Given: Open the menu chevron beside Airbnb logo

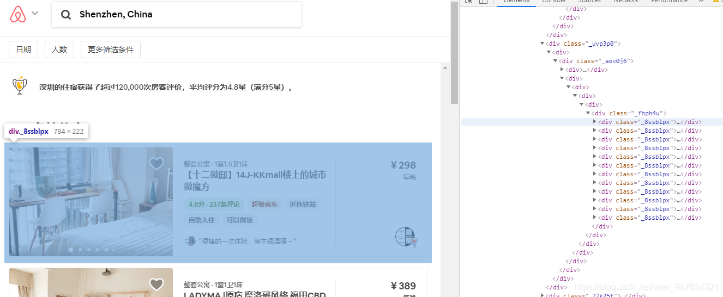Looking at the screenshot, I should point(35,13).
